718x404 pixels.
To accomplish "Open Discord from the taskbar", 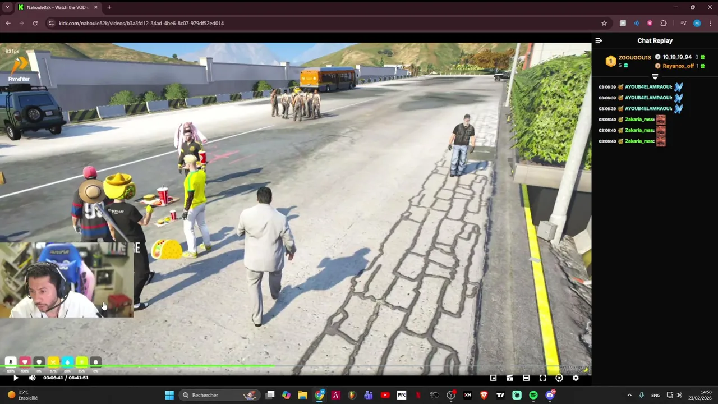I will coord(550,395).
